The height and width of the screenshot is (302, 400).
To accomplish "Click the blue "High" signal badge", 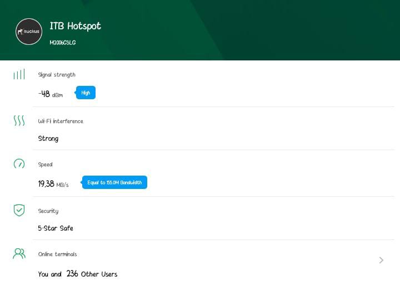I will [x=86, y=93].
